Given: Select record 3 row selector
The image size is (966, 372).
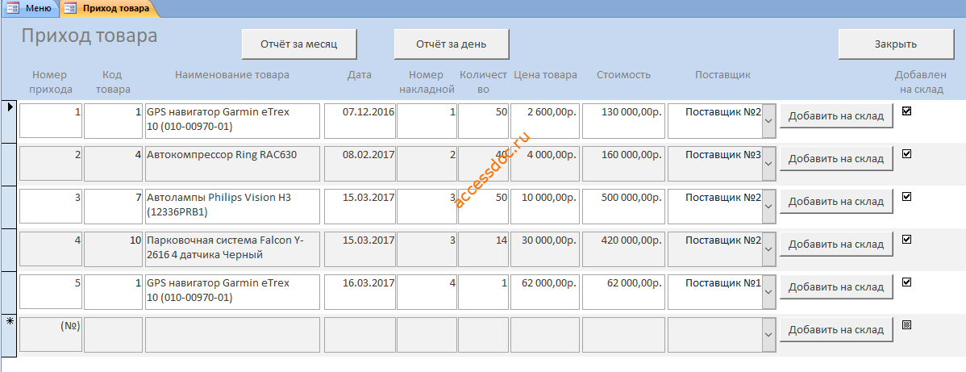Looking at the screenshot, I should 9,207.
